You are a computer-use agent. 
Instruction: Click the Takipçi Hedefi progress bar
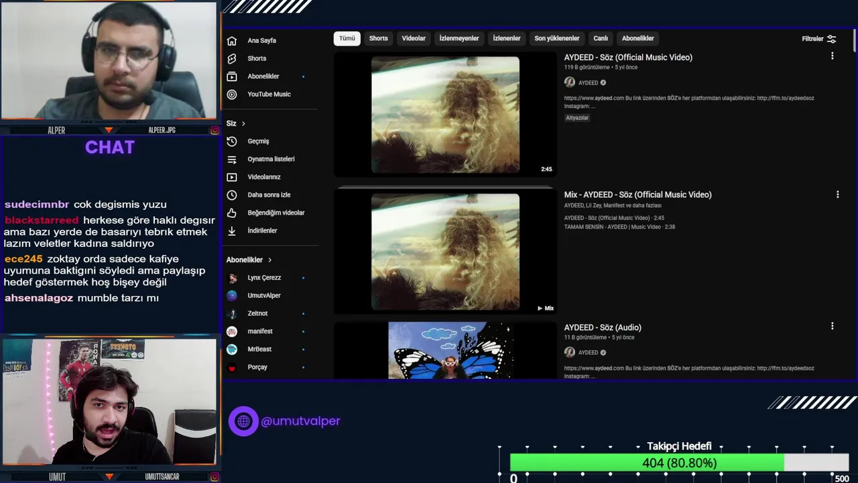[679, 463]
